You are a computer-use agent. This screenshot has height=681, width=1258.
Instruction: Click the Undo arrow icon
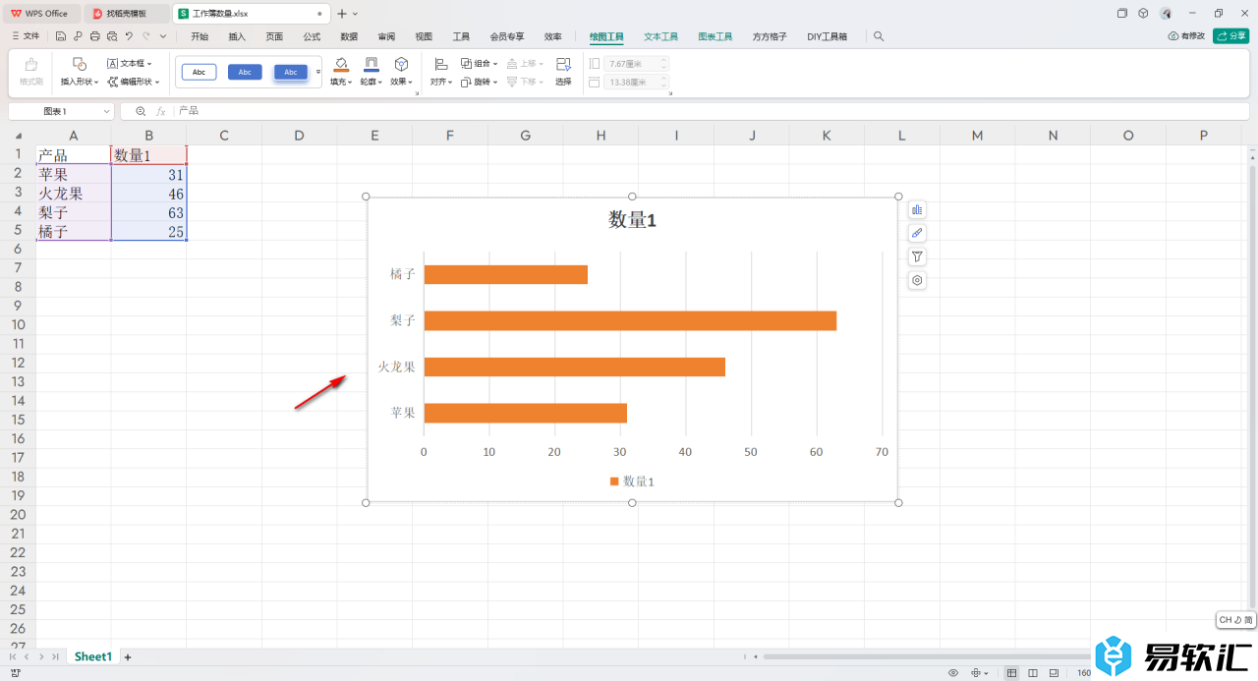tap(129, 36)
